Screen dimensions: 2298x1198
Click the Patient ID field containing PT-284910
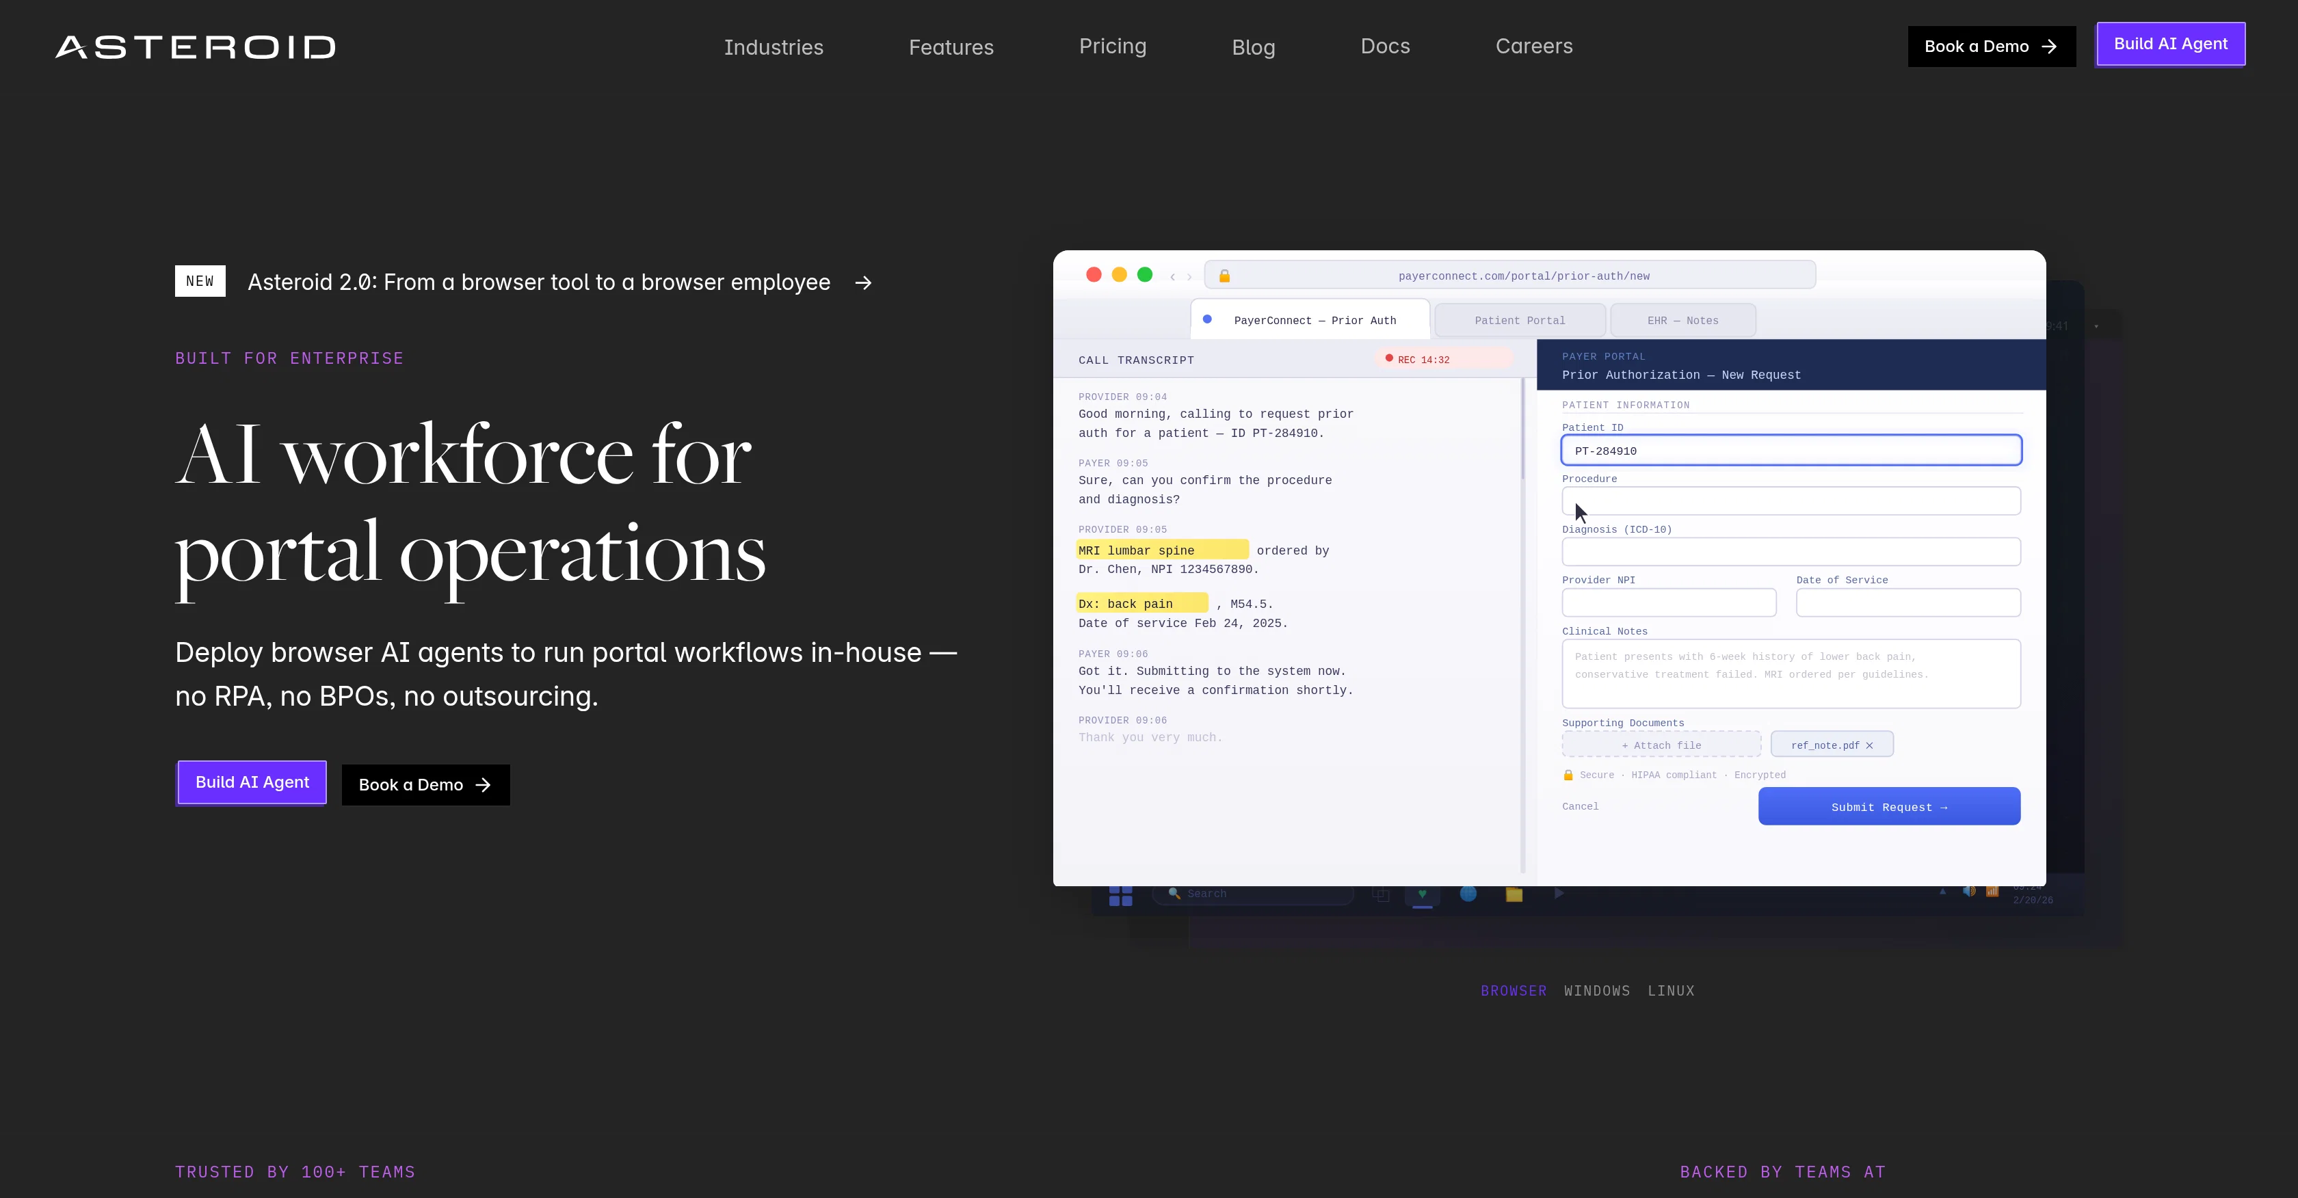click(x=1791, y=451)
